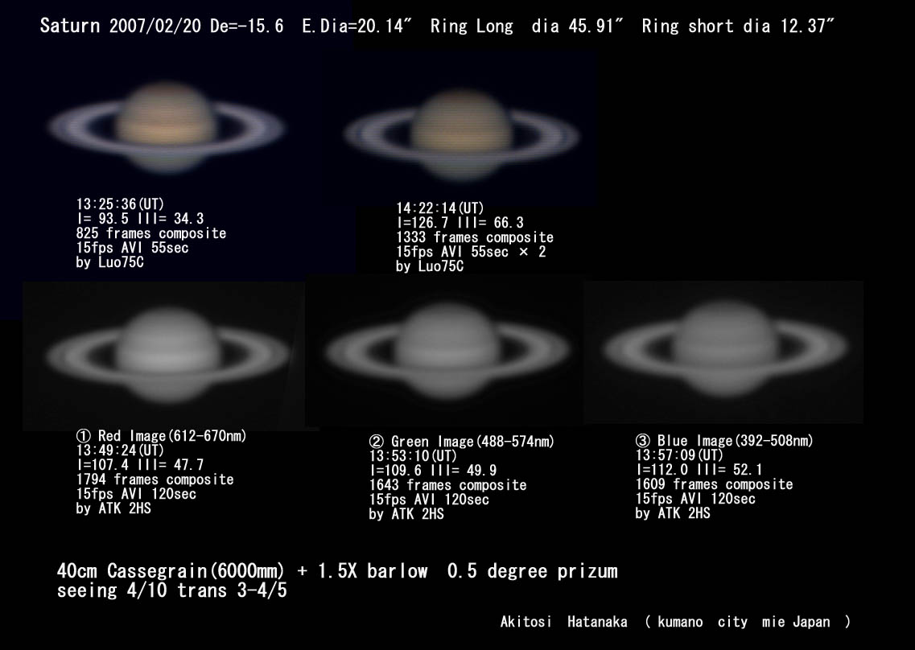Click 'Ring short dia 12.37"' text
The image size is (915, 650).
tap(738, 26)
